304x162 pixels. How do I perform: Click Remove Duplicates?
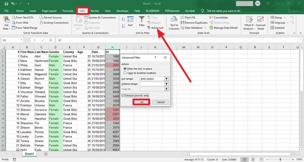point(194,23)
